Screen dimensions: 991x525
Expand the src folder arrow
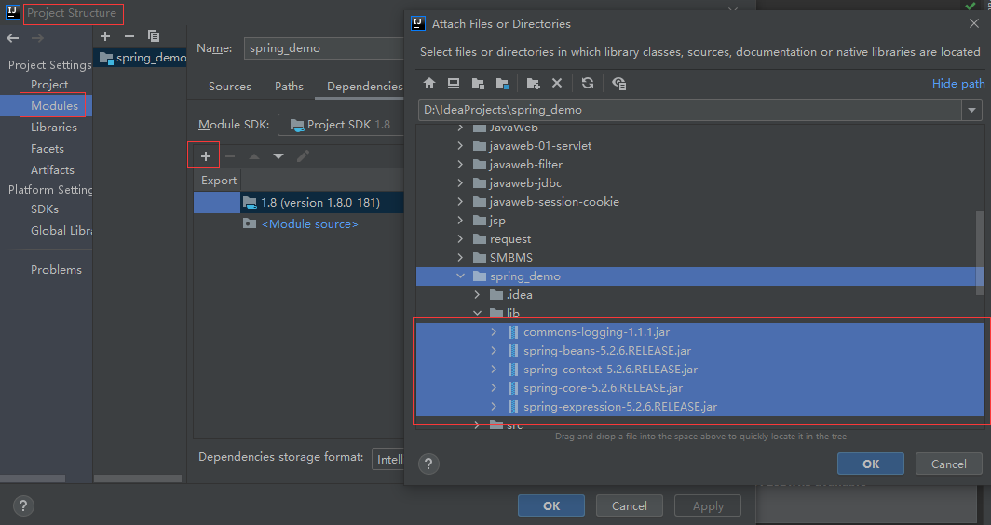477,425
